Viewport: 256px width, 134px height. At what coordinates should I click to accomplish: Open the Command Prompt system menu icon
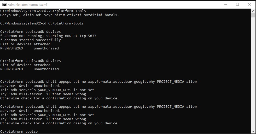4,5
